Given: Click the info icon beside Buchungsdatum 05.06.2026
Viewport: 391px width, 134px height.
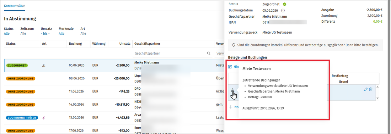Looking at the screenshot, I should tap(283, 10).
